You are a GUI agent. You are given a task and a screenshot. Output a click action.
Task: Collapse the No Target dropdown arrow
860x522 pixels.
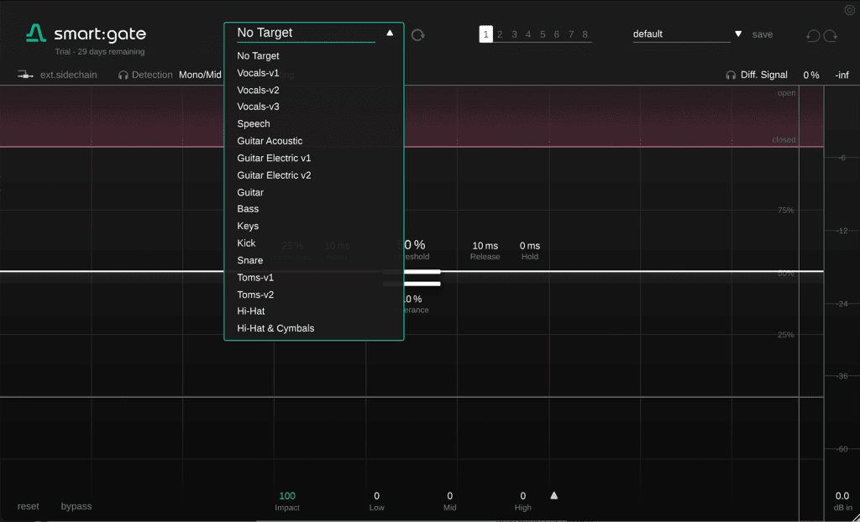coord(390,34)
